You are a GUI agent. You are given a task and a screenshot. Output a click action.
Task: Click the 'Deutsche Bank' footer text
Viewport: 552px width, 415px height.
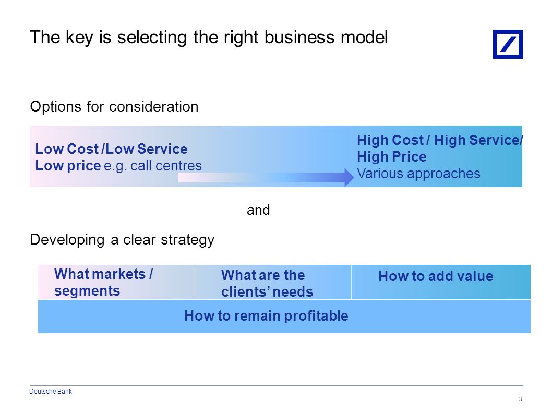point(51,392)
